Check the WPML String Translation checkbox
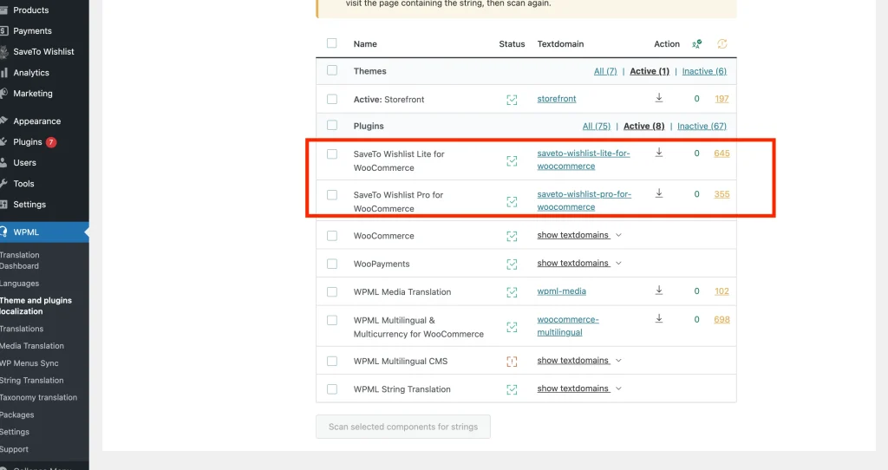Viewport: 888px width, 470px height. [332, 389]
